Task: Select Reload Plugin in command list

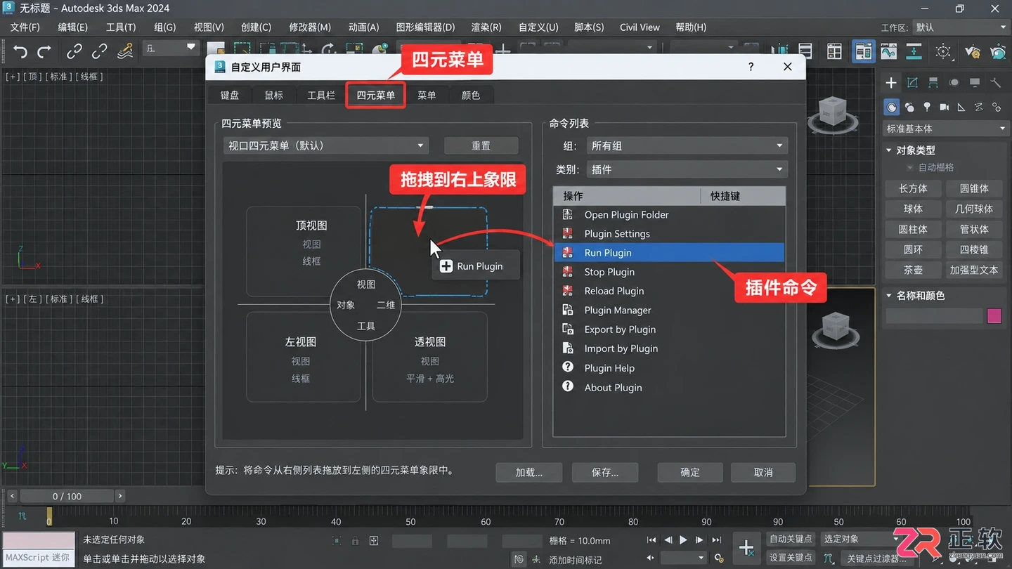Action: coord(669,291)
